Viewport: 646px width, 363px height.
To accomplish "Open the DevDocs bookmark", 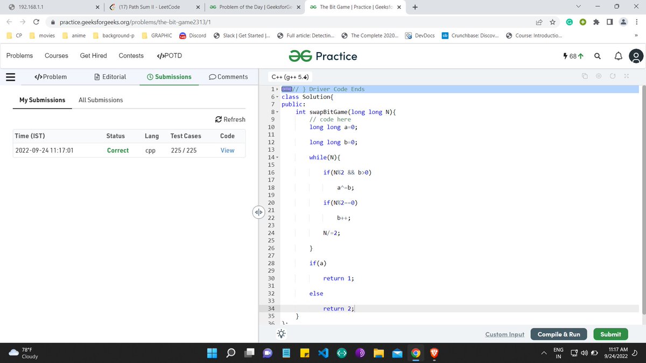I will (420, 35).
